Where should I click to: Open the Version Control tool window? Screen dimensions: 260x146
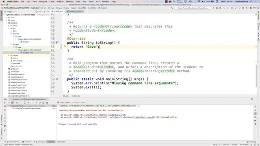12,142
